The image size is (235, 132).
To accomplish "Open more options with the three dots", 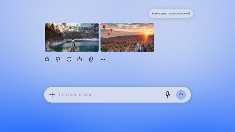I will click(x=103, y=59).
